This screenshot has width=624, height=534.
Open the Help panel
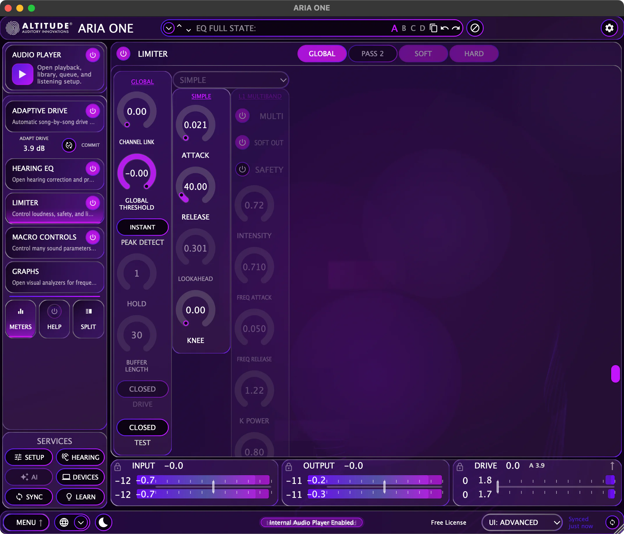coord(54,319)
